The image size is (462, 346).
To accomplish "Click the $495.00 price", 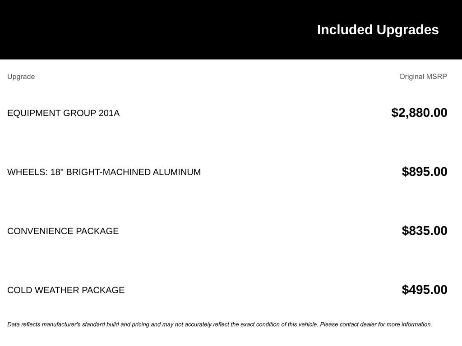I will tap(425, 290).
